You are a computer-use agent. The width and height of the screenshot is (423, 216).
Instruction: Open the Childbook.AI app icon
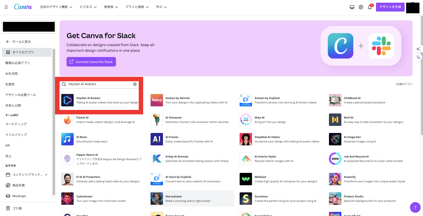335,100
